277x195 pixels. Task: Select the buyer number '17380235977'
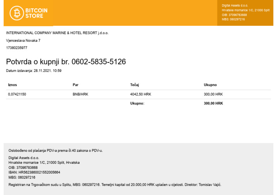click(17, 48)
